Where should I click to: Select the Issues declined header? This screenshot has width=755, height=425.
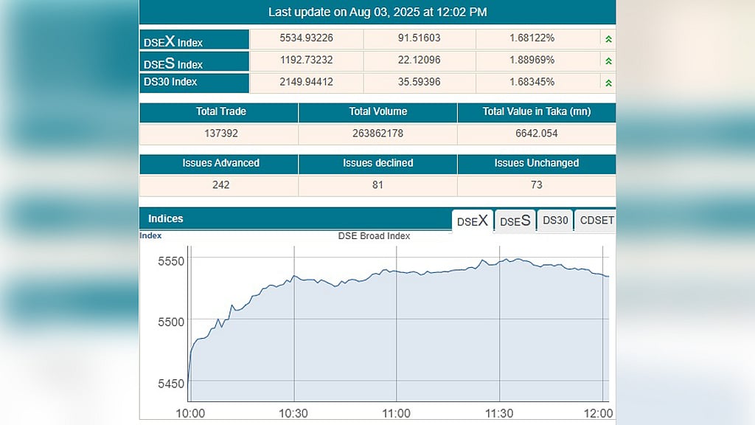pos(378,164)
